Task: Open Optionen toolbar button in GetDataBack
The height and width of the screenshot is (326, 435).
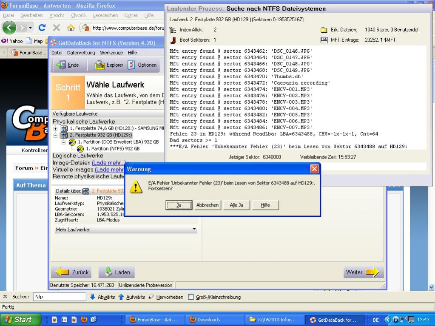Action: tap(142, 65)
